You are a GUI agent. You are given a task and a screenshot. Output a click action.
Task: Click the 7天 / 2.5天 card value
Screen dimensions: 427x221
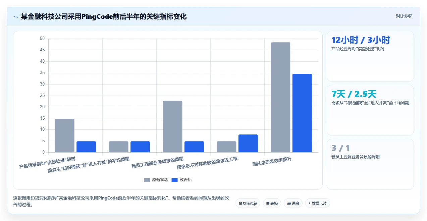[x=354, y=94]
